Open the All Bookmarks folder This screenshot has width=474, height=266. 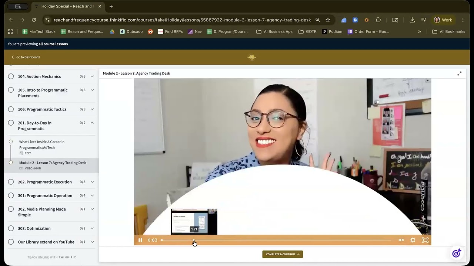pyautogui.click(x=449, y=32)
